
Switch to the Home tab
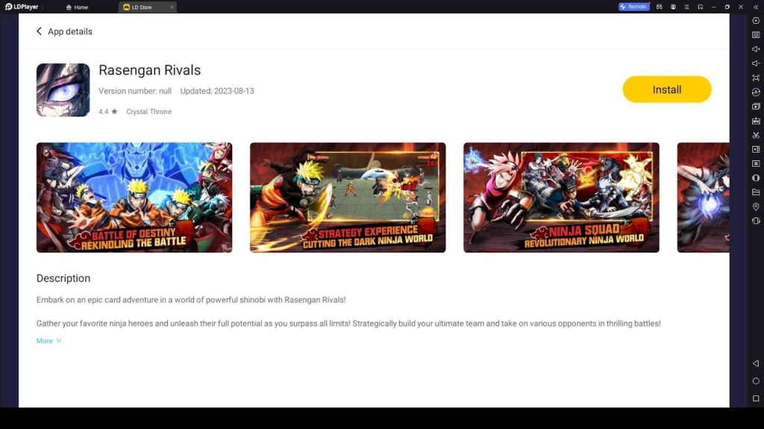77,7
